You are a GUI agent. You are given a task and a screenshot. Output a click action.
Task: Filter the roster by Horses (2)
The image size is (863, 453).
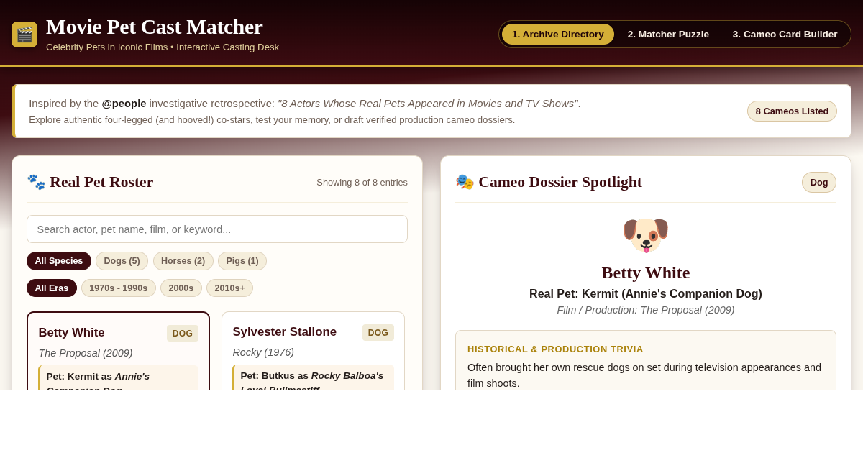(x=183, y=261)
